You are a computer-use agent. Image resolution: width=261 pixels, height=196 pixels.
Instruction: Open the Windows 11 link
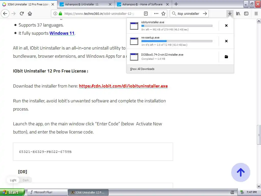pos(62,33)
